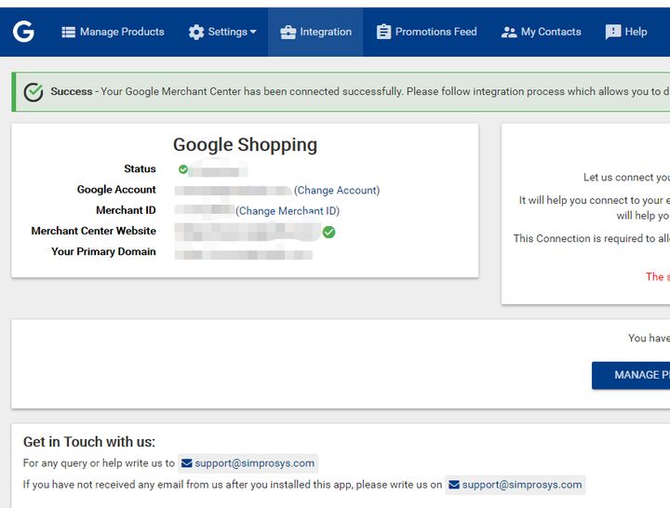Screen dimensions: 670x508
Task: Expand the Settings dropdown arrow
Action: [x=253, y=32]
